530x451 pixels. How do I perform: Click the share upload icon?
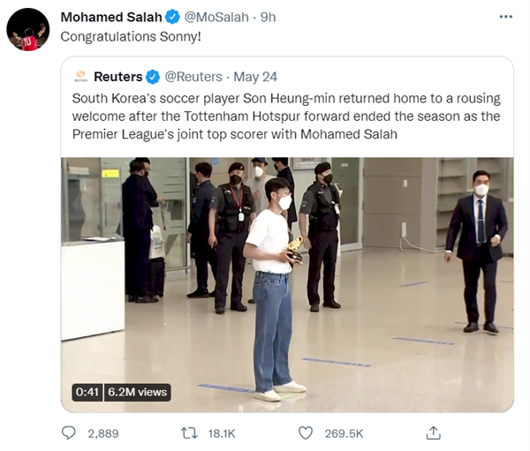coord(433,432)
